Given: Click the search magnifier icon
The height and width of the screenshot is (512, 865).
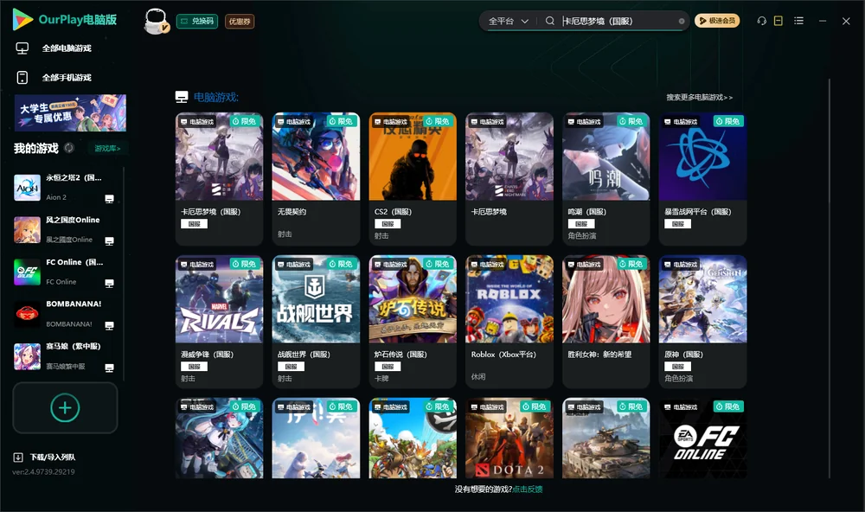Looking at the screenshot, I should [x=550, y=21].
